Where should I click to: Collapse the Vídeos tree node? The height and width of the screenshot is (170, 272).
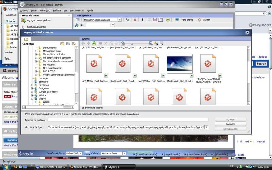[x=32, y=99]
